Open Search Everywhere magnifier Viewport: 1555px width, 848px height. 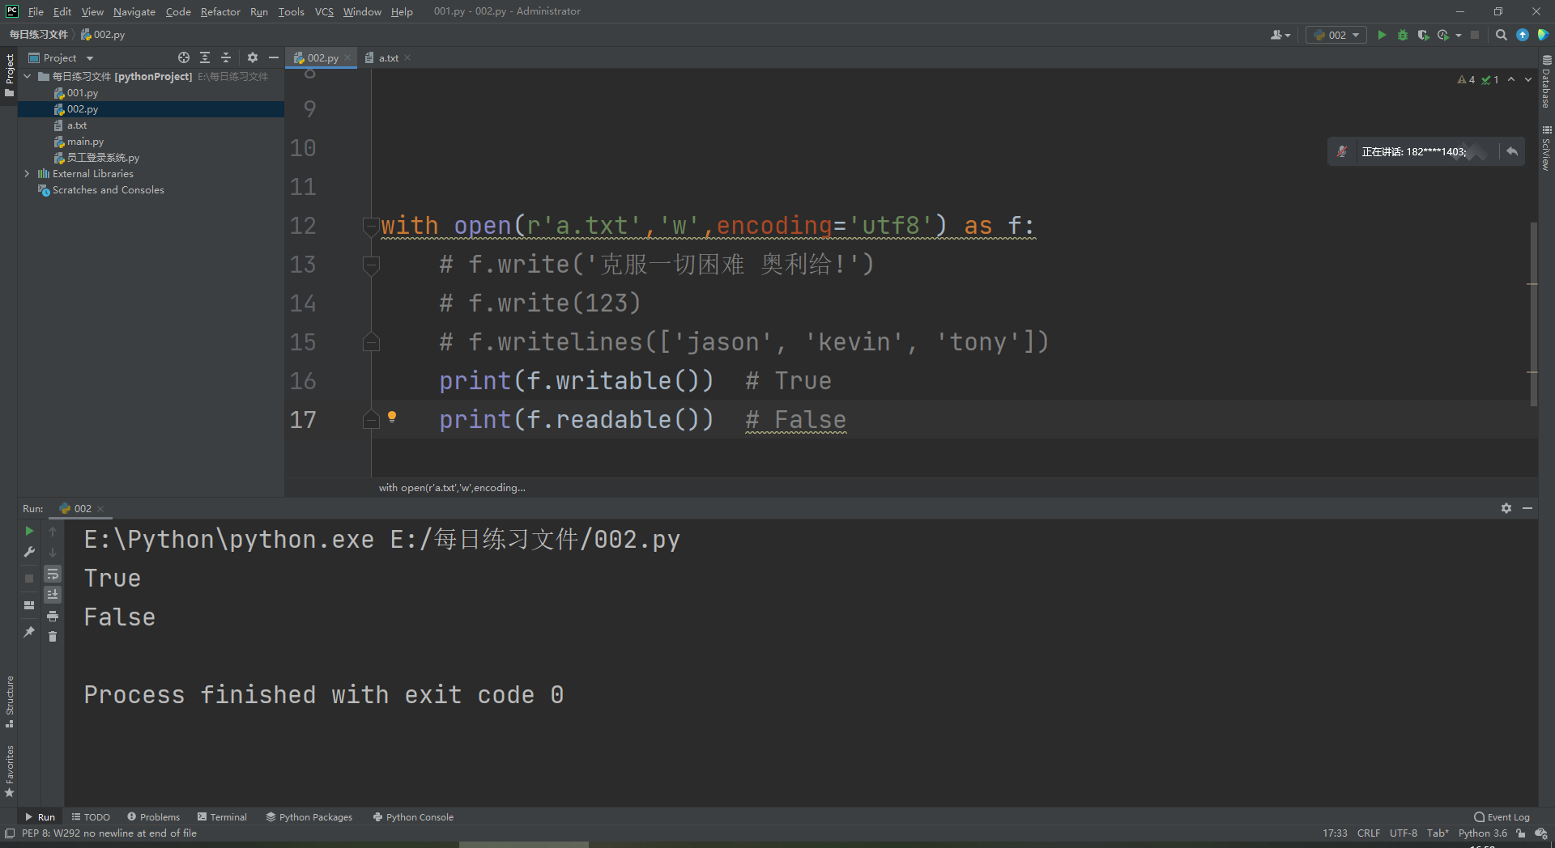coord(1502,35)
